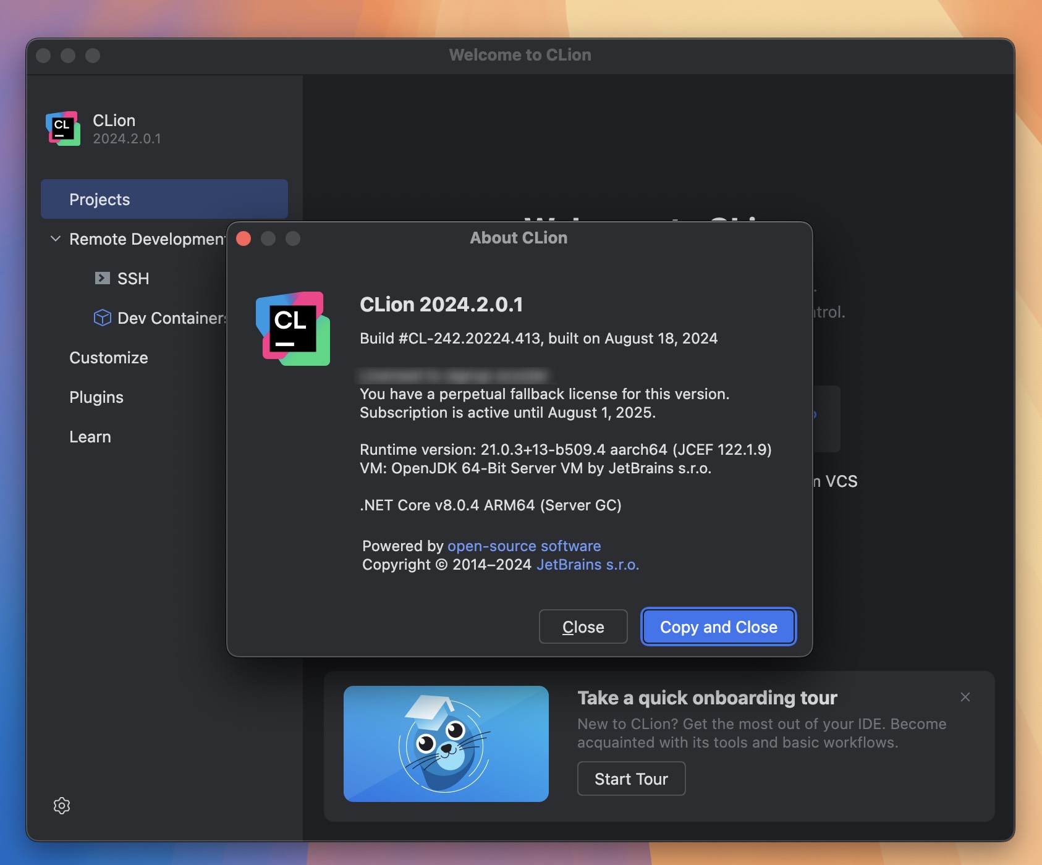
Task: Select Dev Containers item
Action: [172, 318]
